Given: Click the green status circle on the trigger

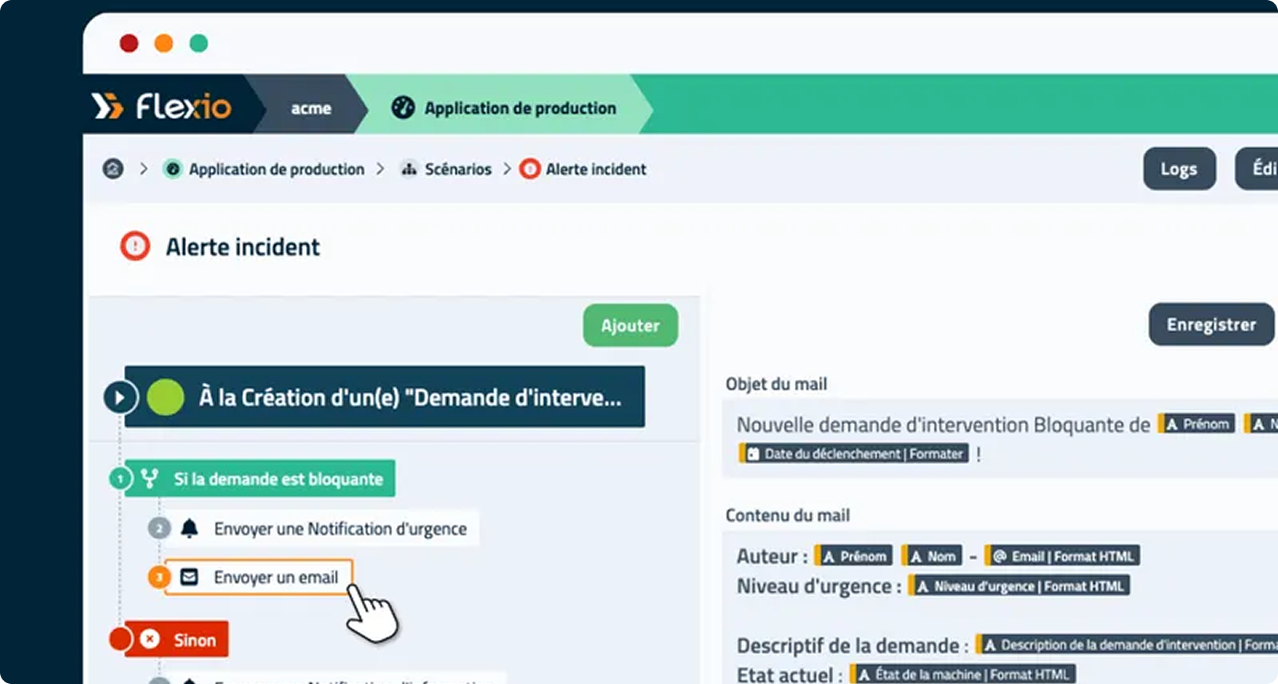Looking at the screenshot, I should [166, 397].
